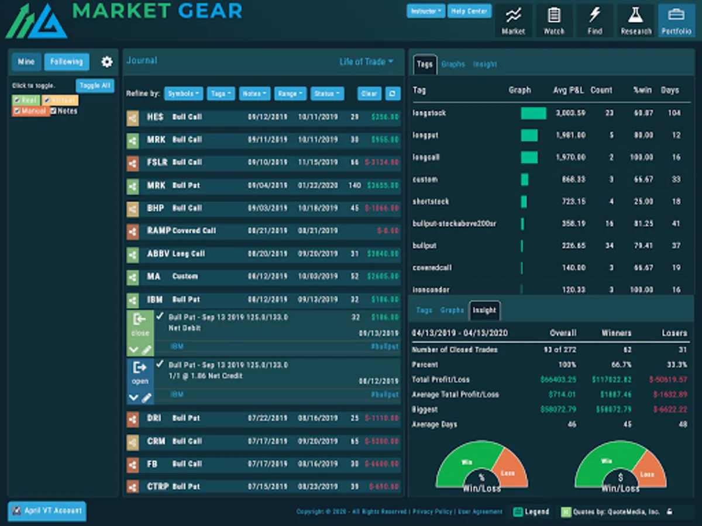Open the Watch clipboard section

point(554,21)
